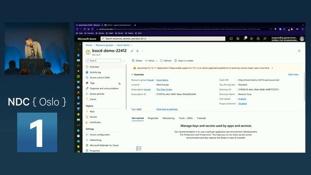Click the main pane vertical scrollbar
The width and height of the screenshot is (311, 175).
coord(304,87)
